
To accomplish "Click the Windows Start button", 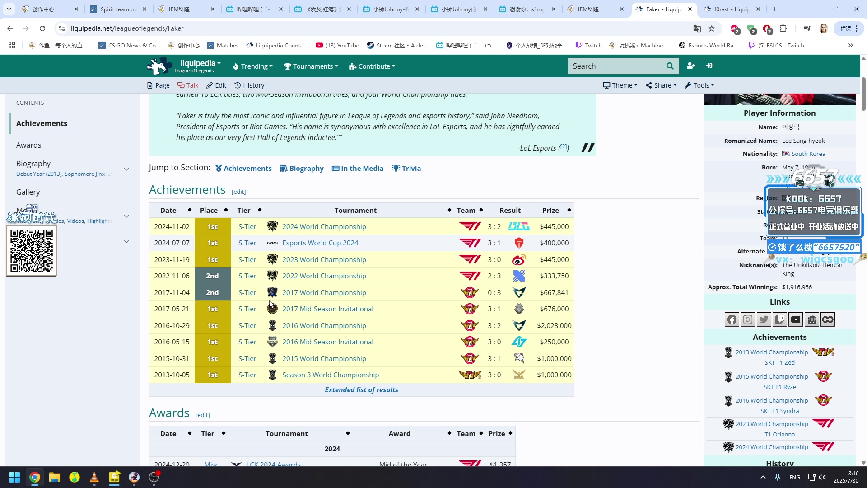I will coord(15,477).
